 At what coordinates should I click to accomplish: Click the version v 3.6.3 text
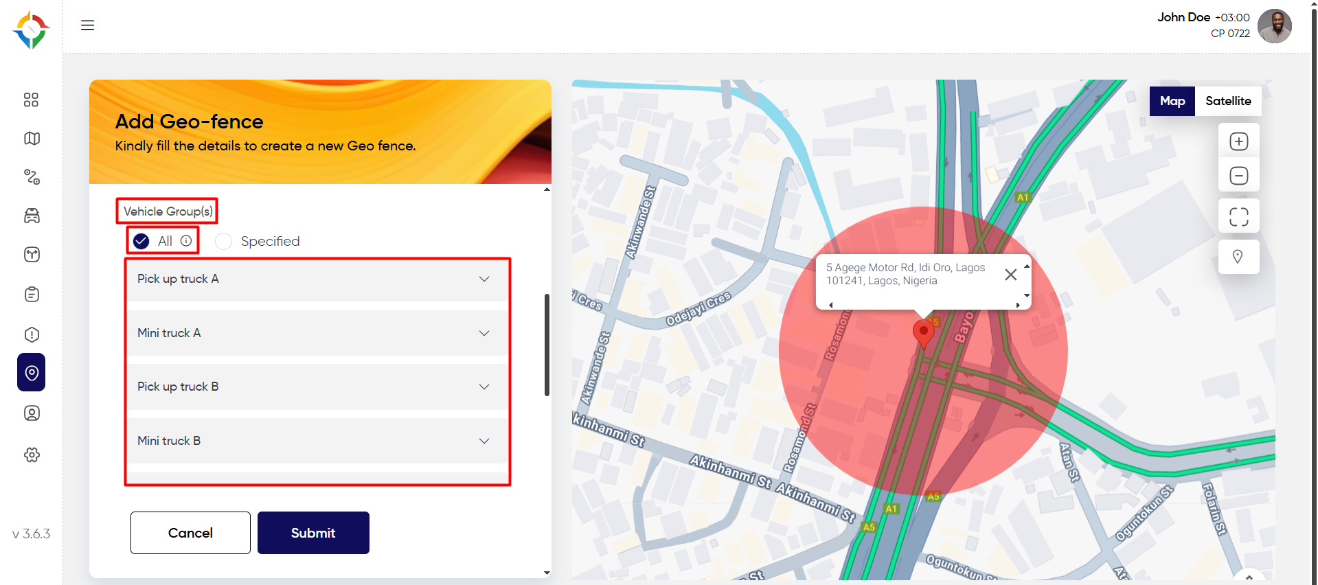[32, 534]
